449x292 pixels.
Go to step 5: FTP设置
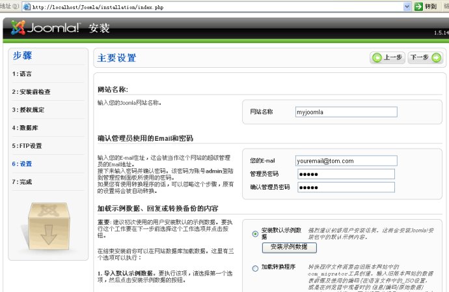click(x=27, y=146)
